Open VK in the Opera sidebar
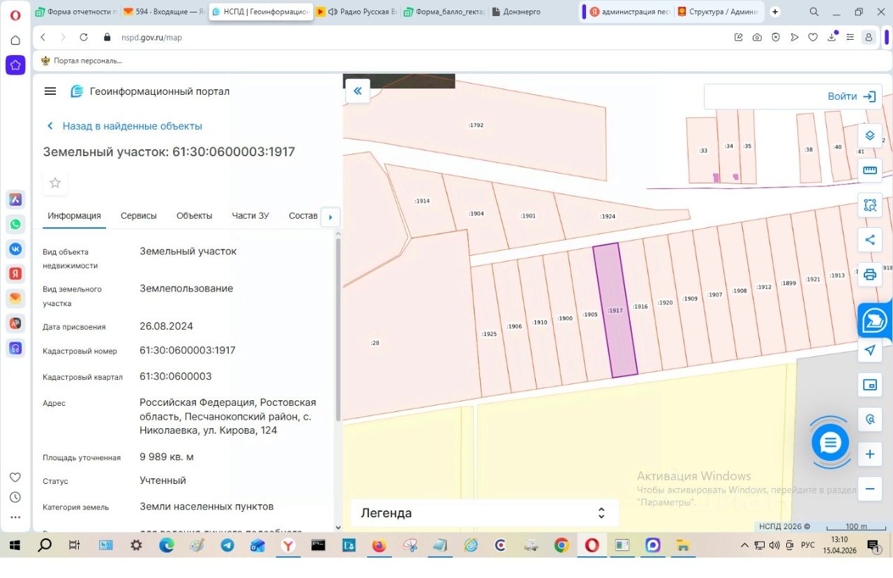 click(15, 249)
